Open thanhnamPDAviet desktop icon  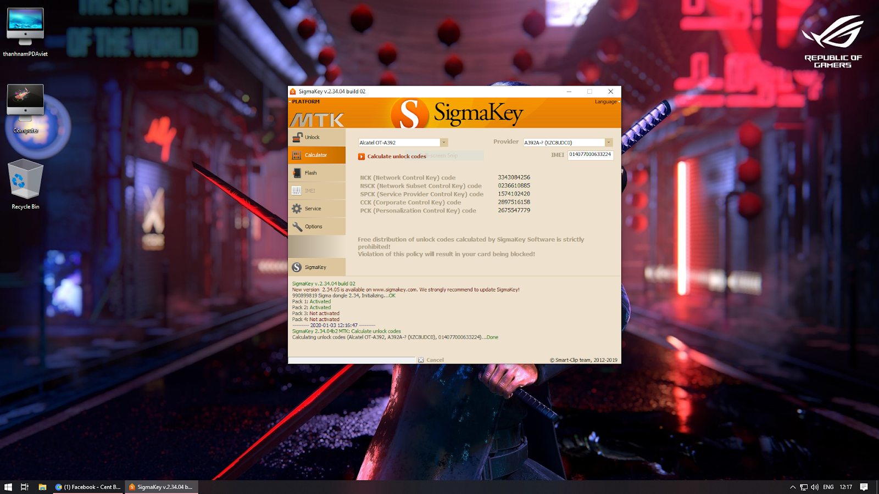tap(25, 33)
